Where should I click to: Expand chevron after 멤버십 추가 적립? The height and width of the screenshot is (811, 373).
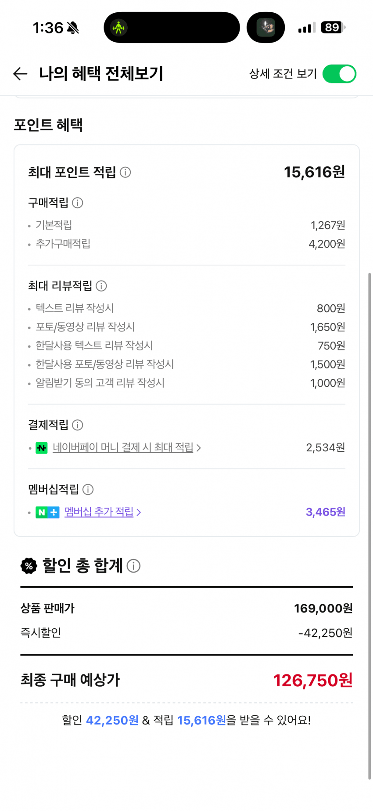click(139, 512)
